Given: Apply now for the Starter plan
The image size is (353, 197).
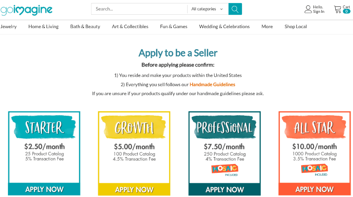Looking at the screenshot, I should coord(44,189).
